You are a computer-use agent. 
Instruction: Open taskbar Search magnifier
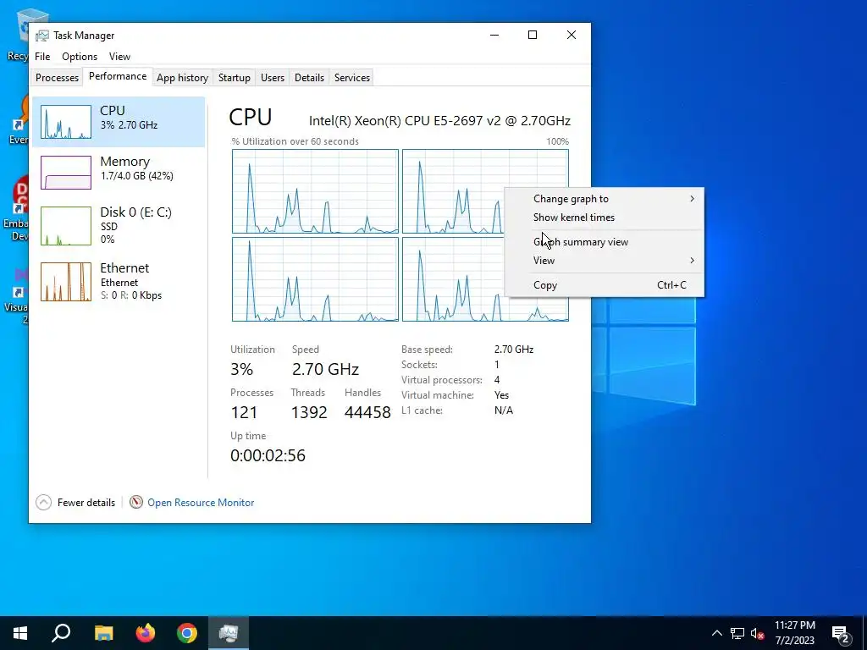click(61, 633)
